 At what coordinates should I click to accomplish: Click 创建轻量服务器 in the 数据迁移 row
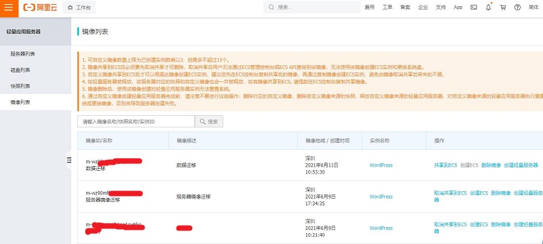coord(521,165)
